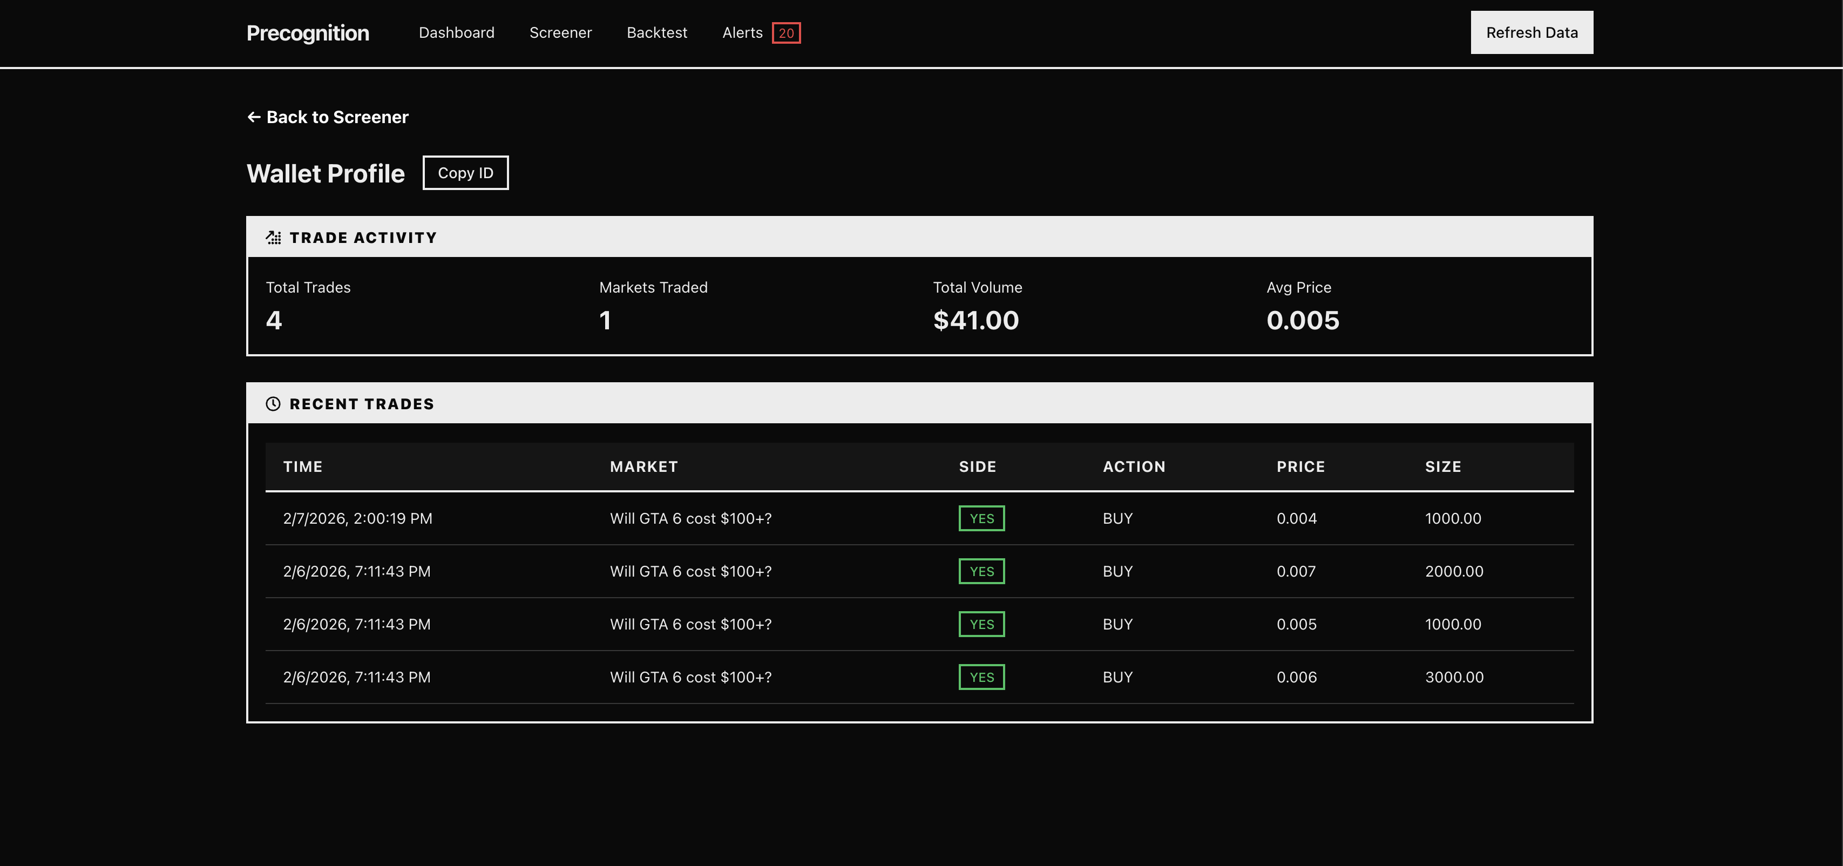Click the Trade Activity chart icon

point(273,238)
